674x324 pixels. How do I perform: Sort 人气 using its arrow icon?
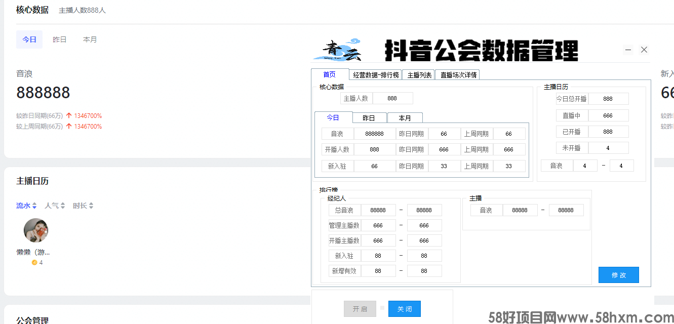click(x=63, y=206)
